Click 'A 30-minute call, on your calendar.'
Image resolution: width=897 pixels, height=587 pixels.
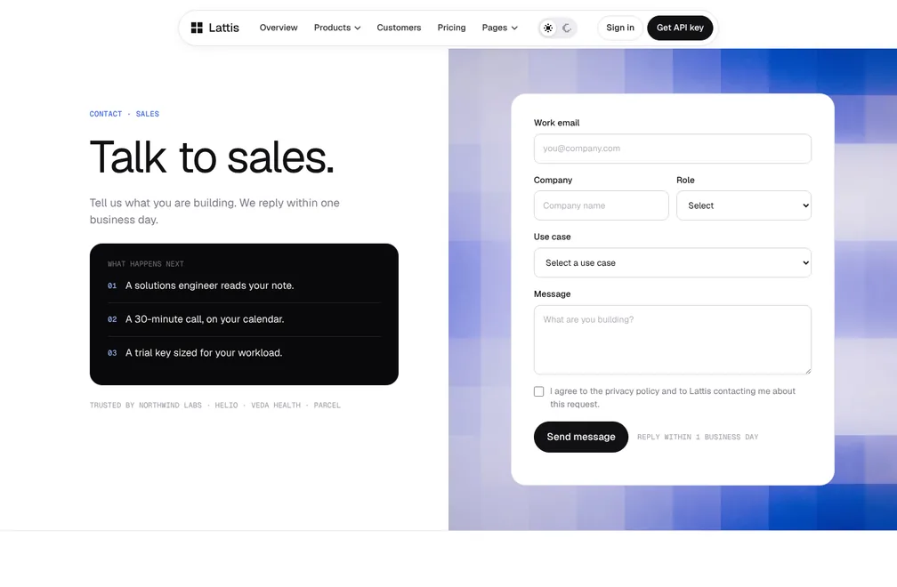[205, 319]
